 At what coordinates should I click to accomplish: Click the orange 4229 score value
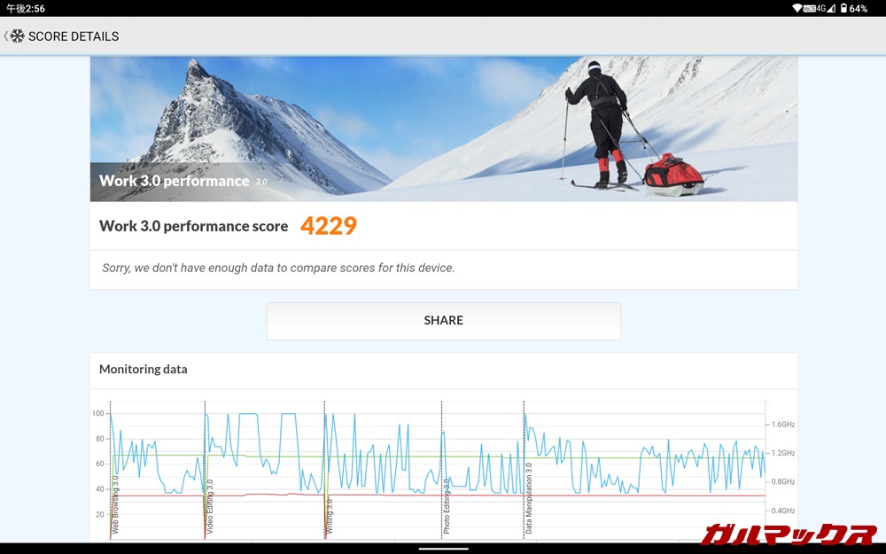coord(328,226)
